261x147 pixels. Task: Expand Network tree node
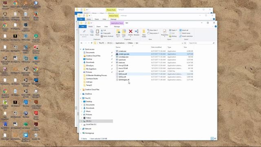(x=81, y=129)
